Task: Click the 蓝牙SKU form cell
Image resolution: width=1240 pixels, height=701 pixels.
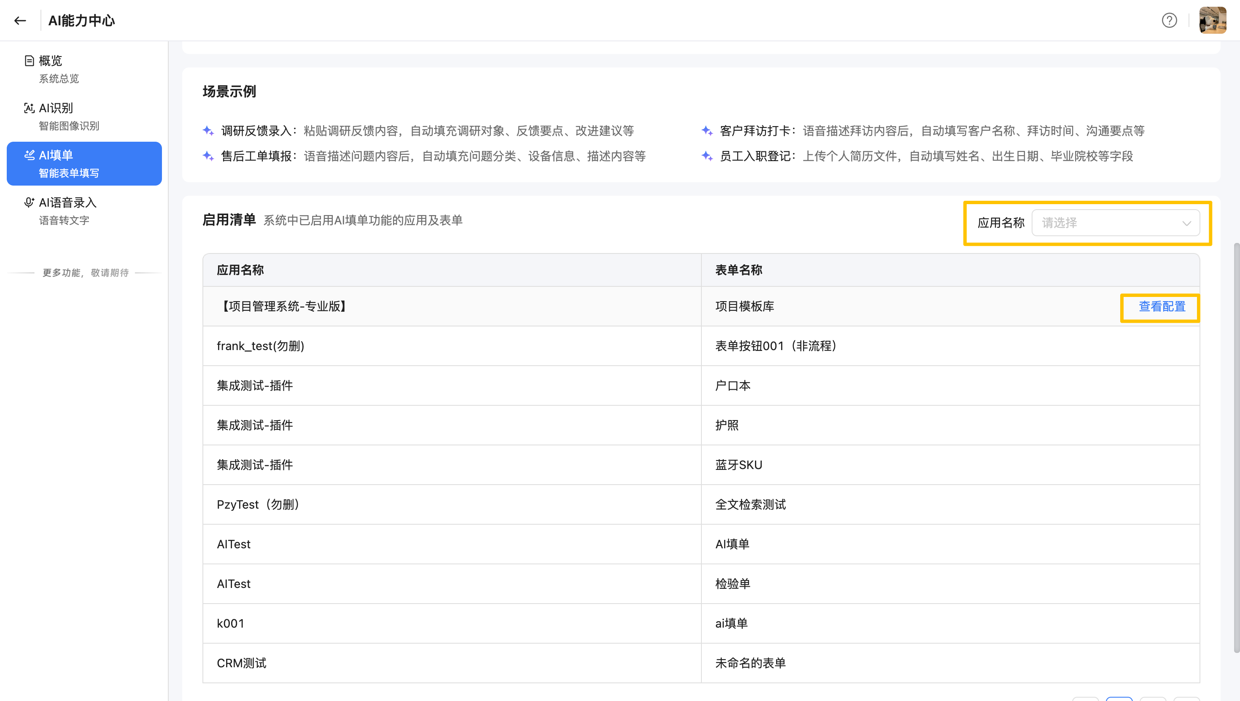Action: coord(739,465)
